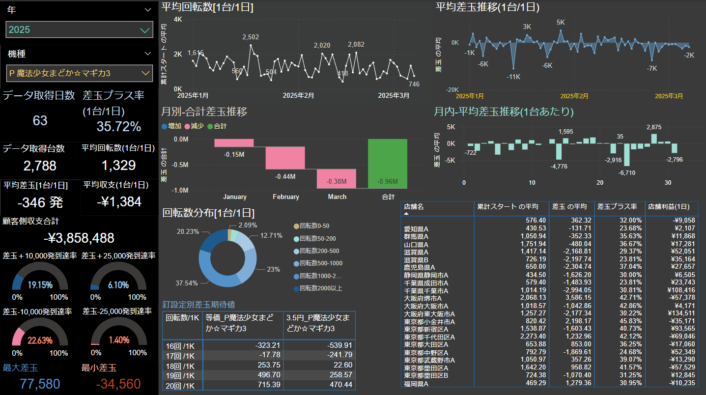Sort by 差玉プラス率 column header
The width and height of the screenshot is (706, 395).
point(618,207)
